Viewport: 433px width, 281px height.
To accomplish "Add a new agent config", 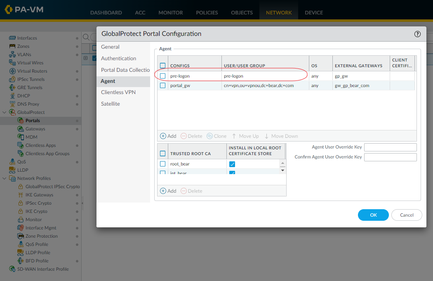I will [x=168, y=136].
